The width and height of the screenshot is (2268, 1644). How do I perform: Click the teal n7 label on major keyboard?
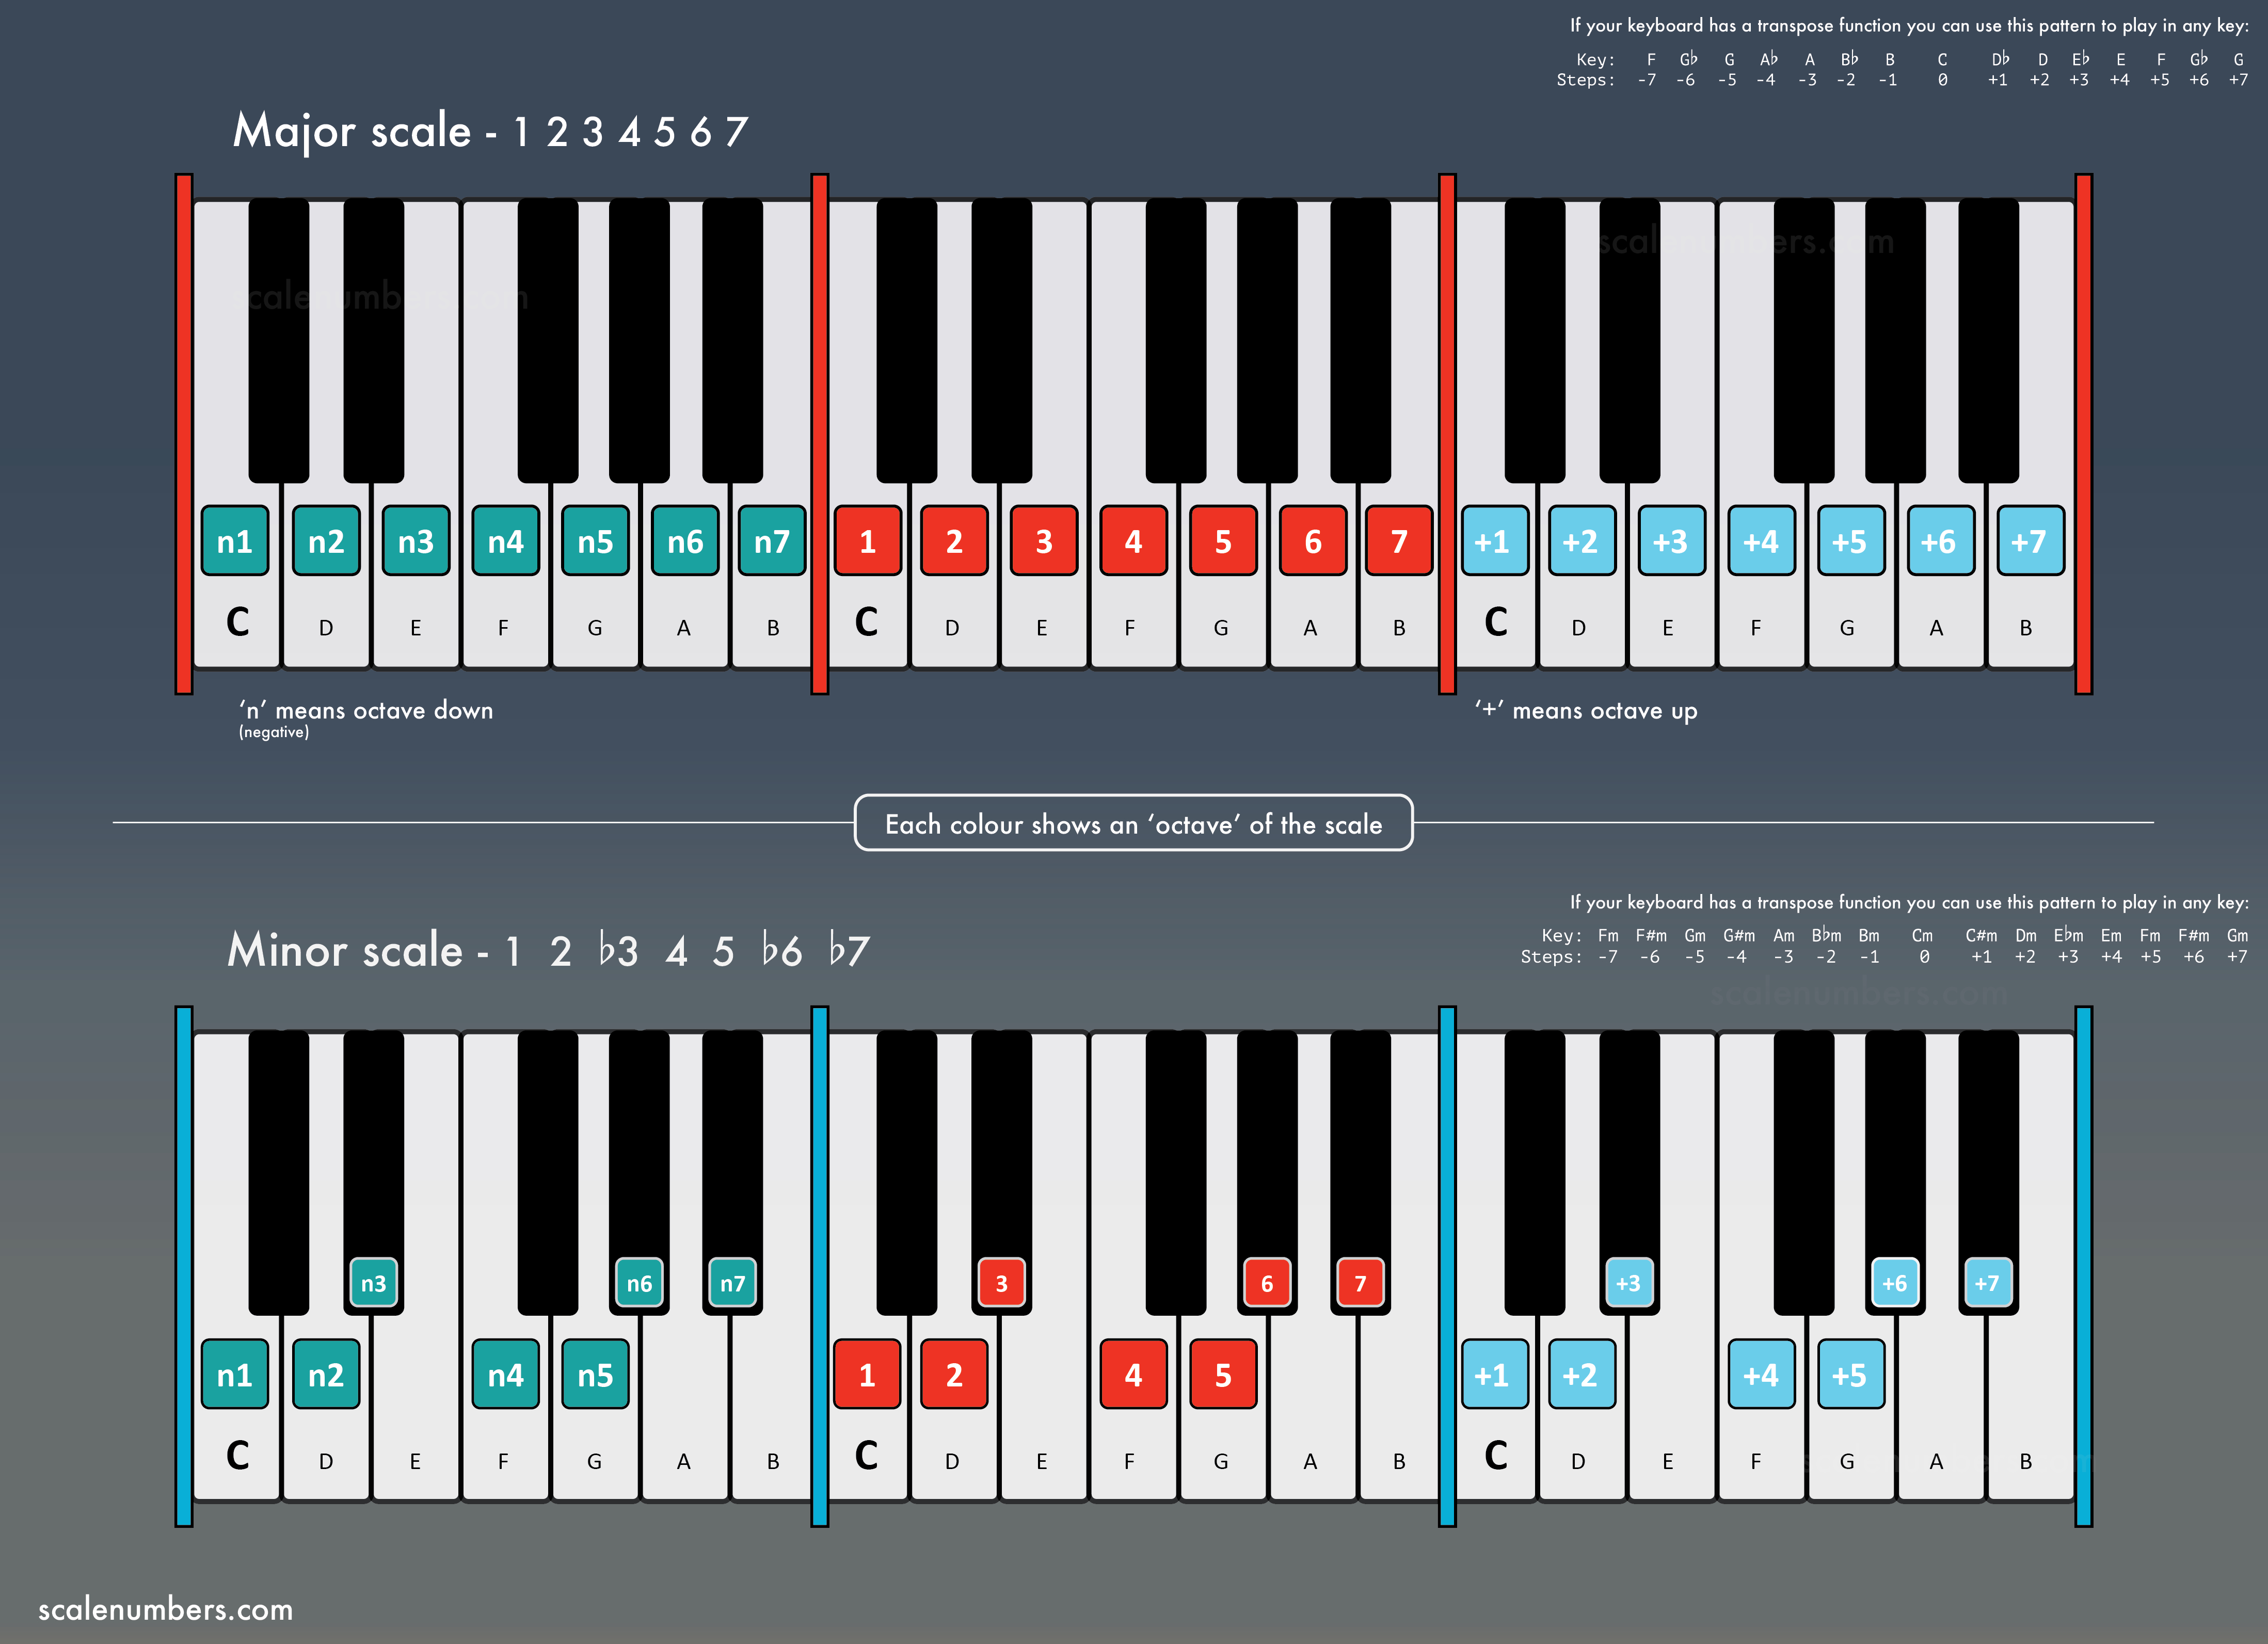tap(772, 541)
